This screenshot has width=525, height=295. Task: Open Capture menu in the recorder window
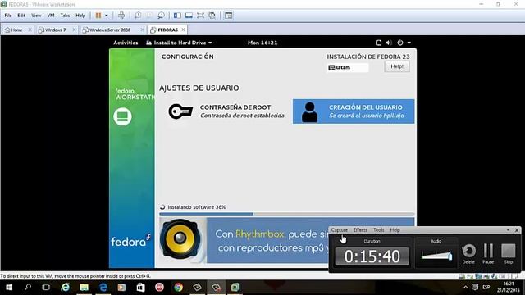(339, 230)
